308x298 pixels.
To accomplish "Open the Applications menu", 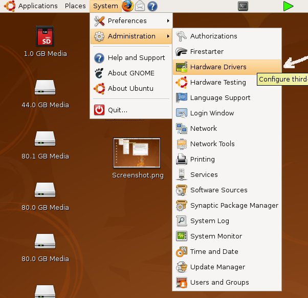I will 38,6.
